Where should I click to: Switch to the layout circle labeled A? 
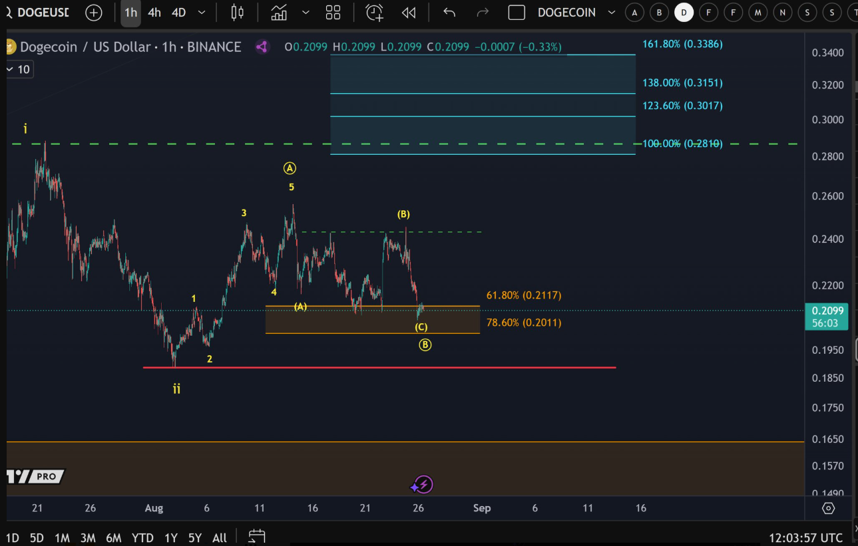click(x=634, y=13)
